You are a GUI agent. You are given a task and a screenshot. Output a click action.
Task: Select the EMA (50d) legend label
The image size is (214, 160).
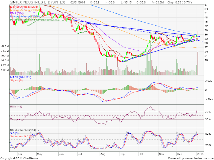pyautogui.click(x=17, y=13)
